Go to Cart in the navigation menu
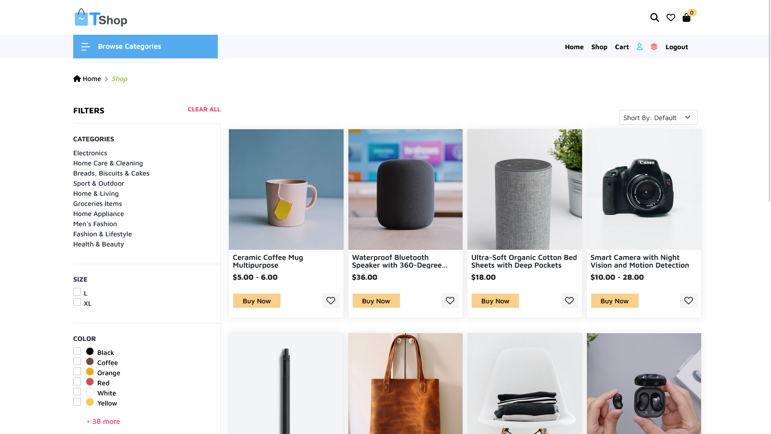 coord(622,47)
